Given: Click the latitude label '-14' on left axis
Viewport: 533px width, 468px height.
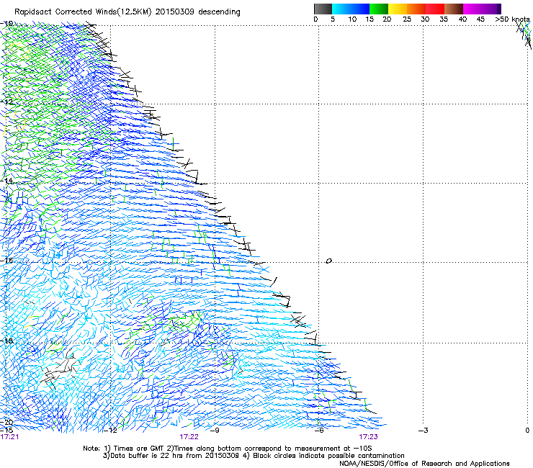Looking at the screenshot, I should 6,181.
